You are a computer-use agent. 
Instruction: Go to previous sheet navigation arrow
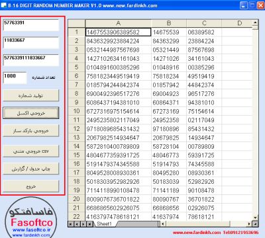click(77, 224)
